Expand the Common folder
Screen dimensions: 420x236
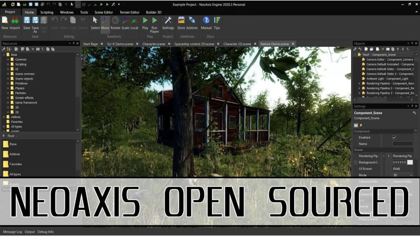pyautogui.click(x=8, y=59)
